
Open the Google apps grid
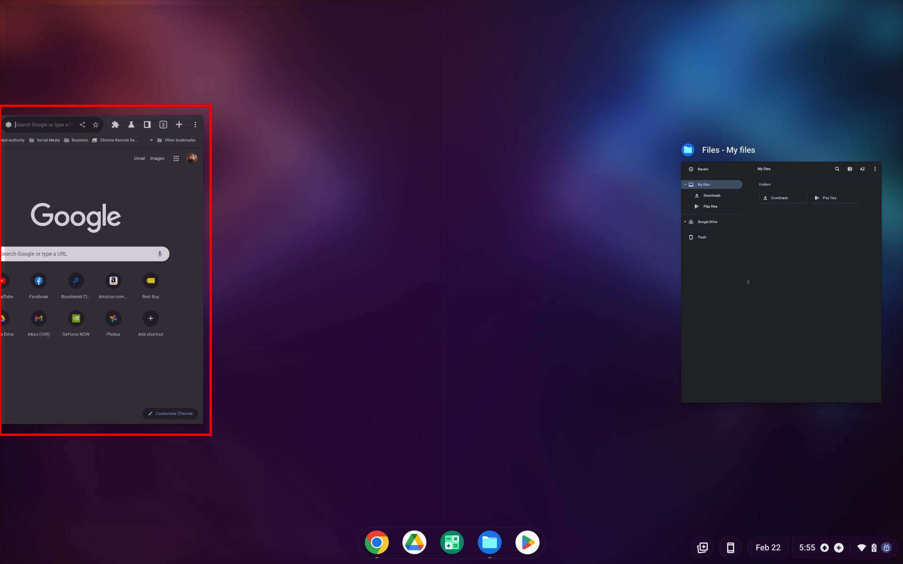176,158
